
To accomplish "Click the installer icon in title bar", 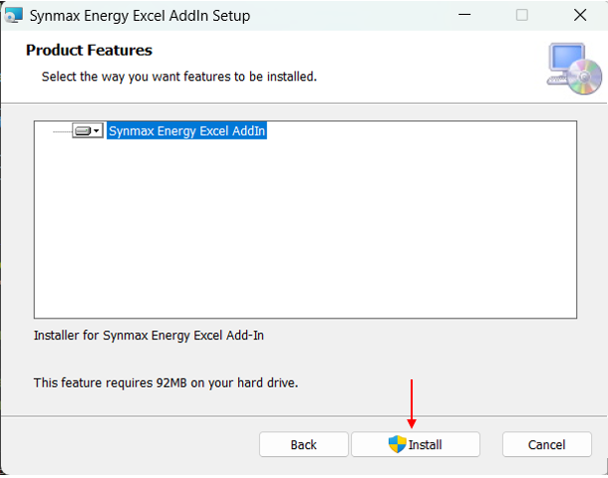I will coord(14,16).
